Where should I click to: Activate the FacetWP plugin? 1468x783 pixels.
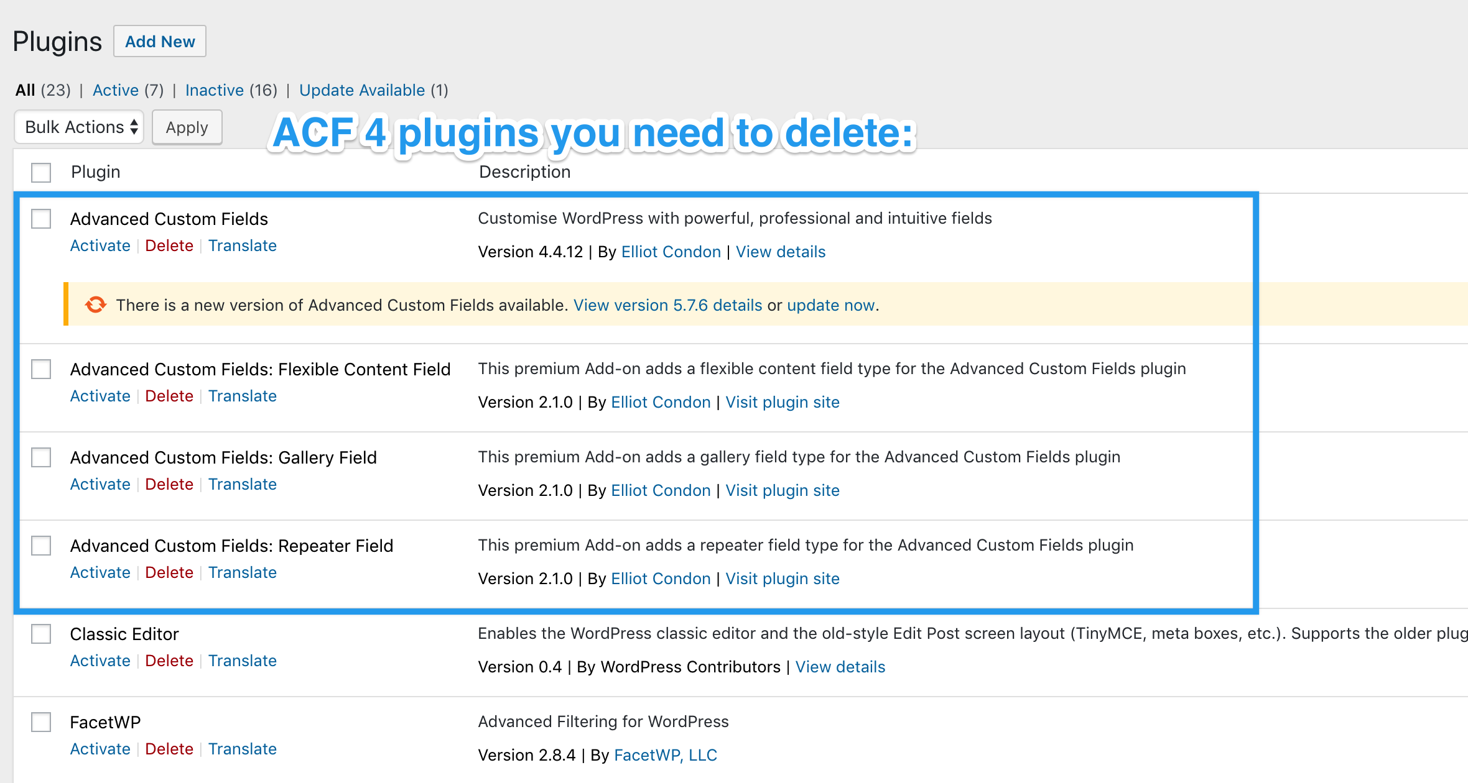(x=100, y=749)
